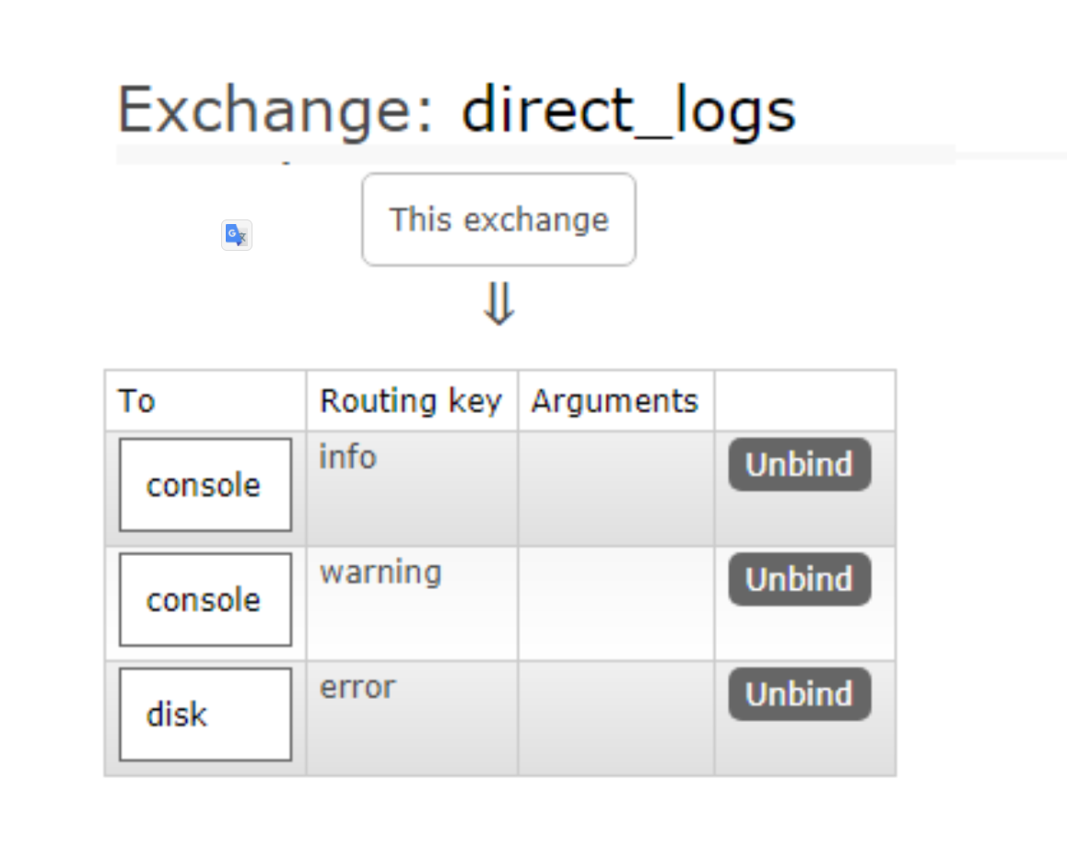
Task: Open the console queue bound to info
Action: (205, 485)
